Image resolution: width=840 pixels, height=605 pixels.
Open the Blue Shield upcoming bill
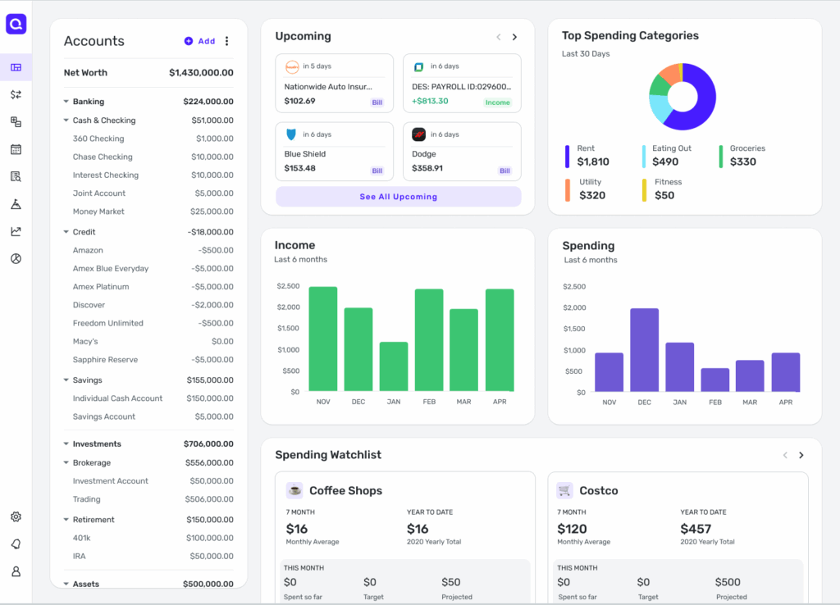334,152
